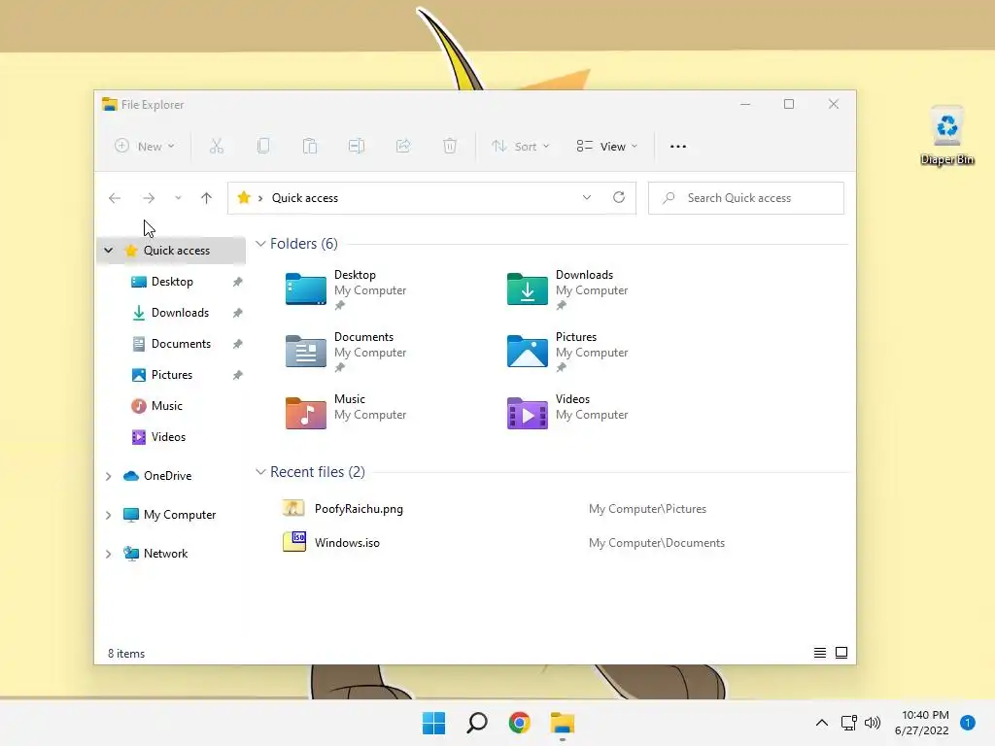Unpin Downloads using its navigation pane pin

tap(237, 313)
